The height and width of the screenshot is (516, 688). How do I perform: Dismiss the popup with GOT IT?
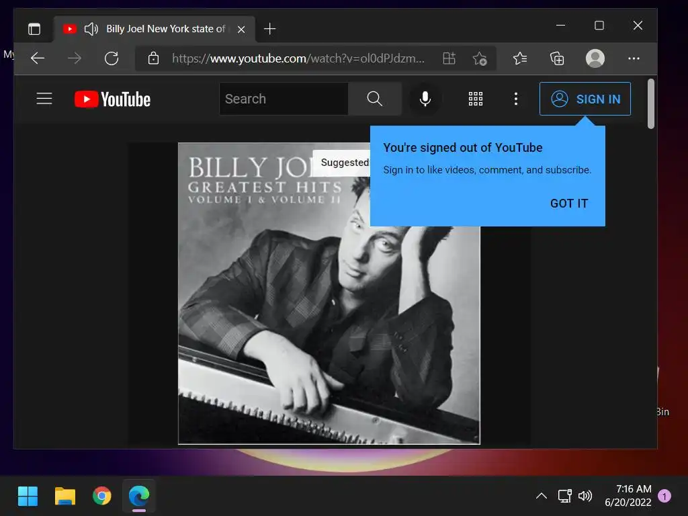(x=569, y=204)
